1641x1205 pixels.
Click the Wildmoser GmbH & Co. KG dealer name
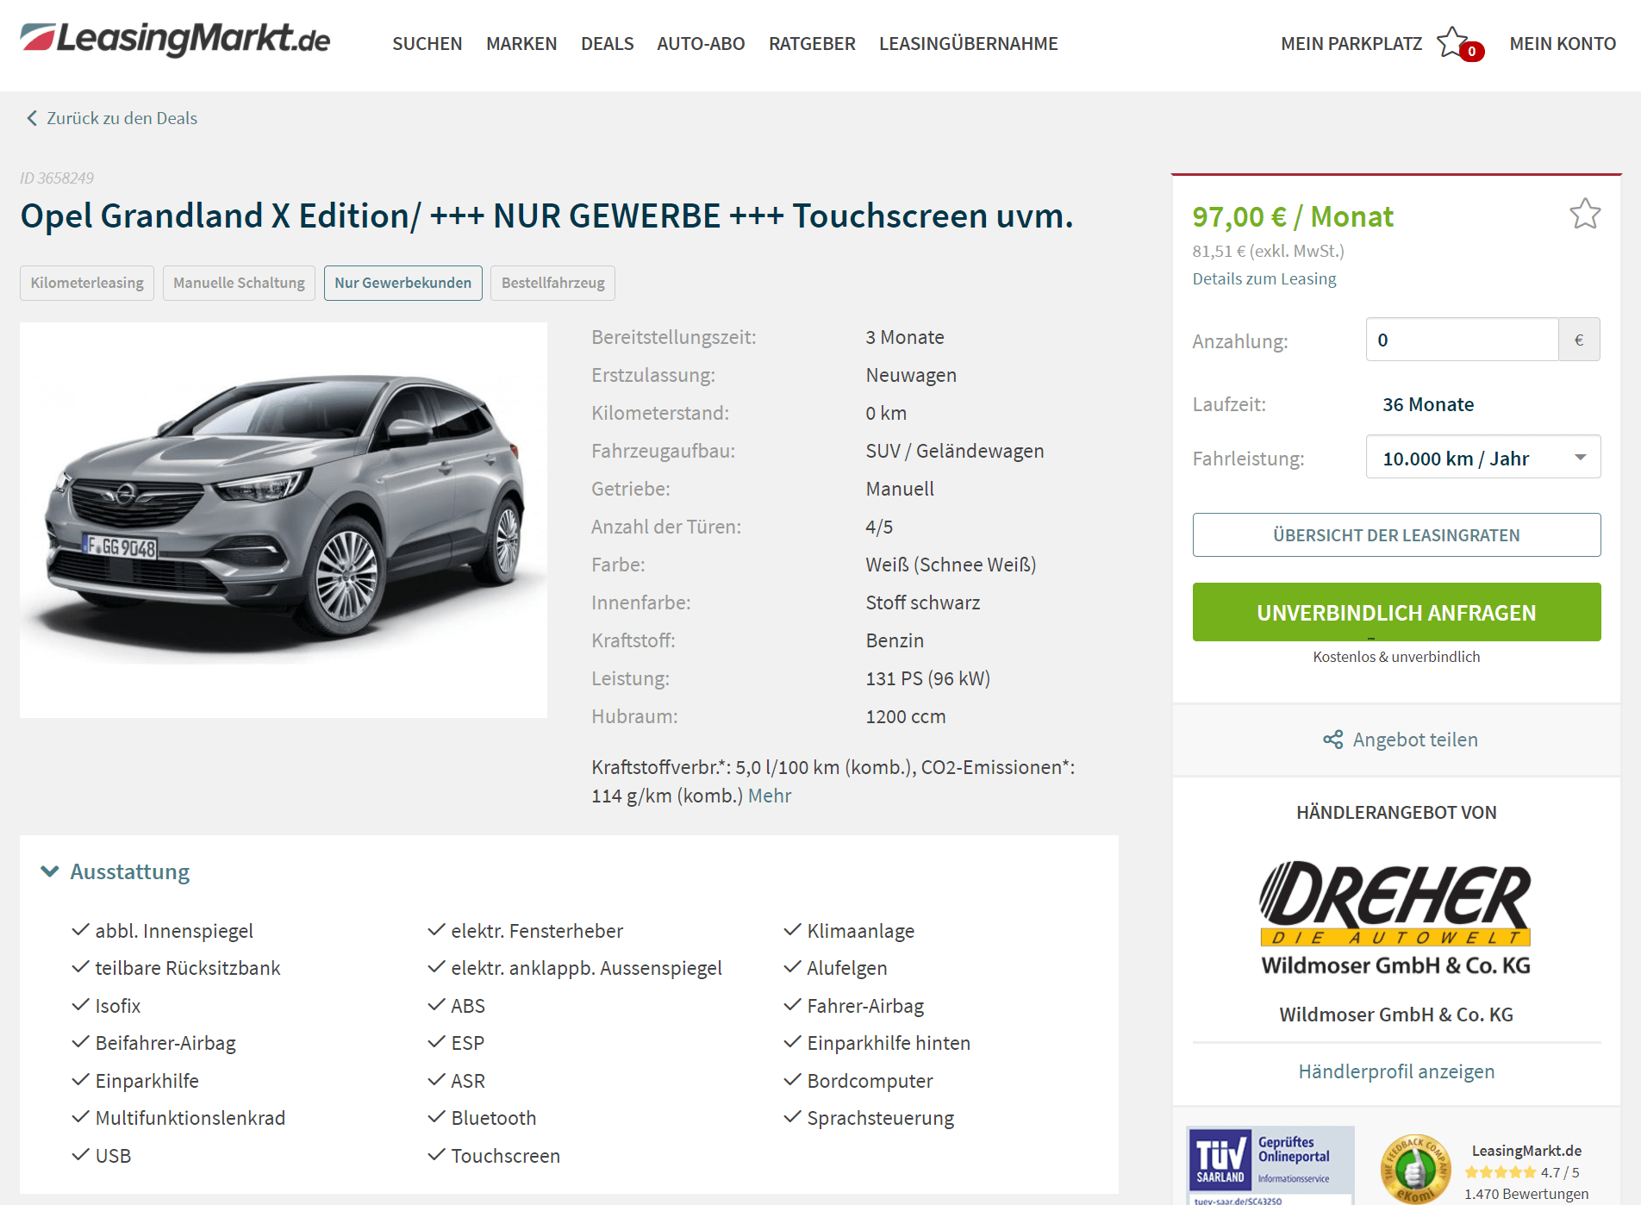[x=1396, y=1015]
